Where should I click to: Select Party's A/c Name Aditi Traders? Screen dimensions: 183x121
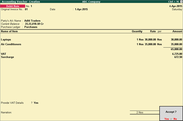click(x=32, y=21)
